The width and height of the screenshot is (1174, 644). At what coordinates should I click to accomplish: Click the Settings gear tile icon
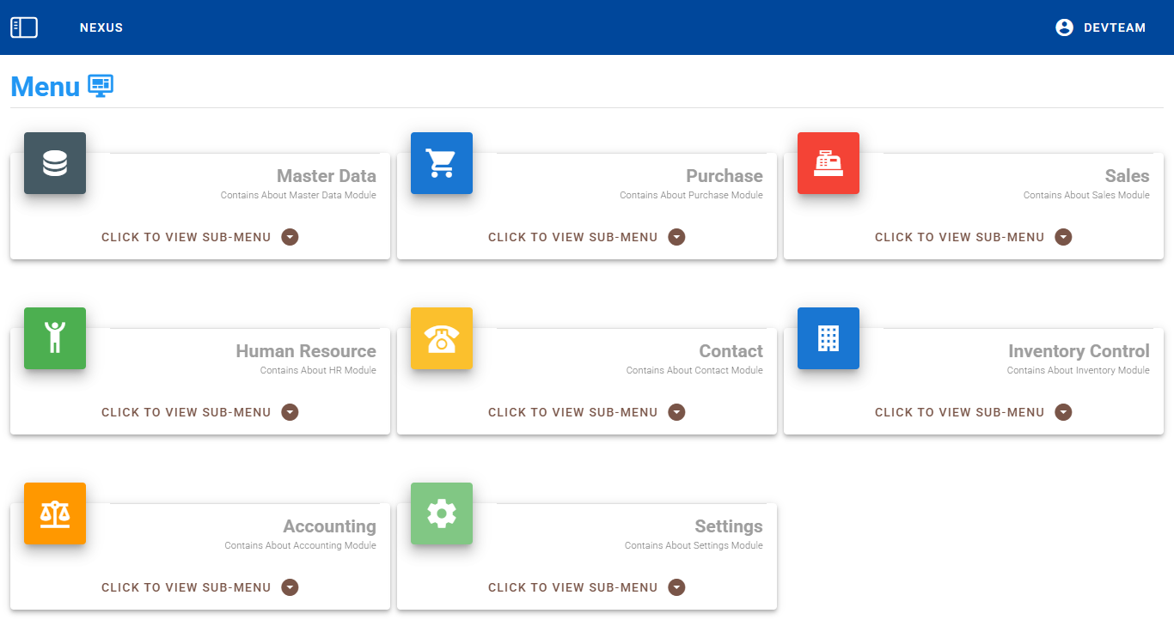[442, 513]
